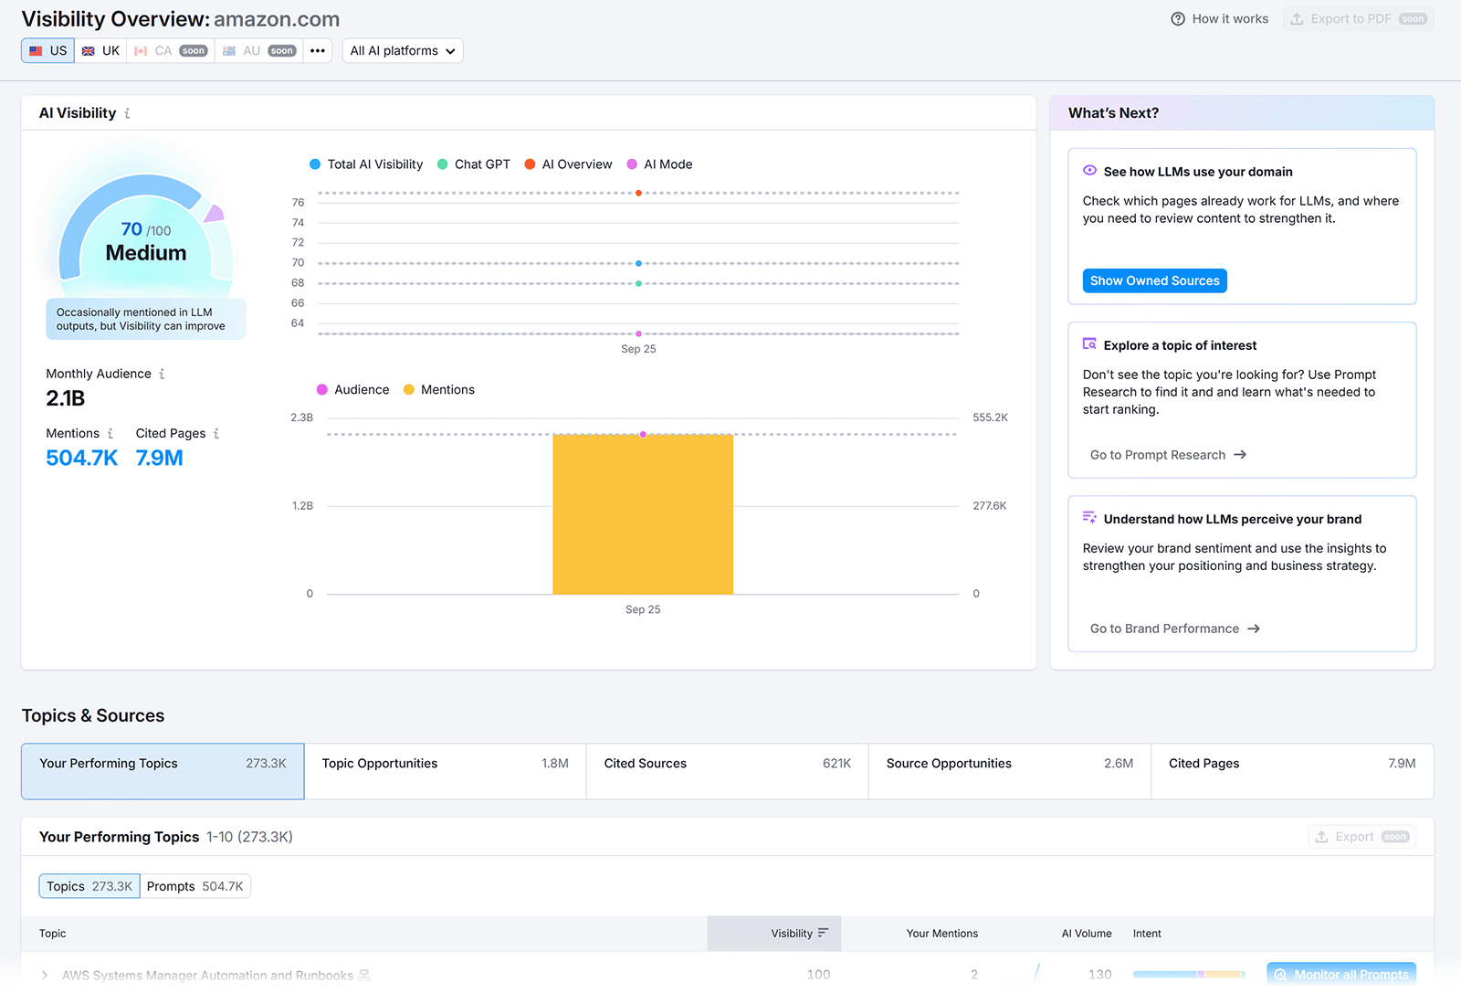Viewport: 1461px width, 993px height.
Task: Click the intent color bar in the topic row
Action: 1187,974
